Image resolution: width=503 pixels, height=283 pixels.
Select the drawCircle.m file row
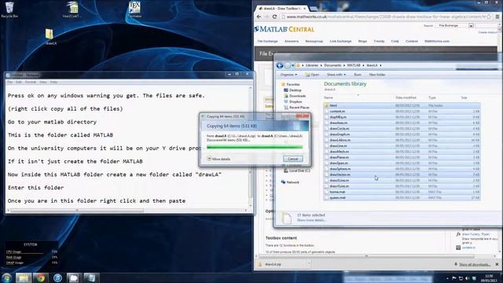coord(402,129)
